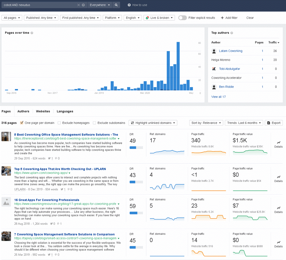Check the Exclude homepages checkbox
This screenshot has width=286, height=260.
[59, 123]
